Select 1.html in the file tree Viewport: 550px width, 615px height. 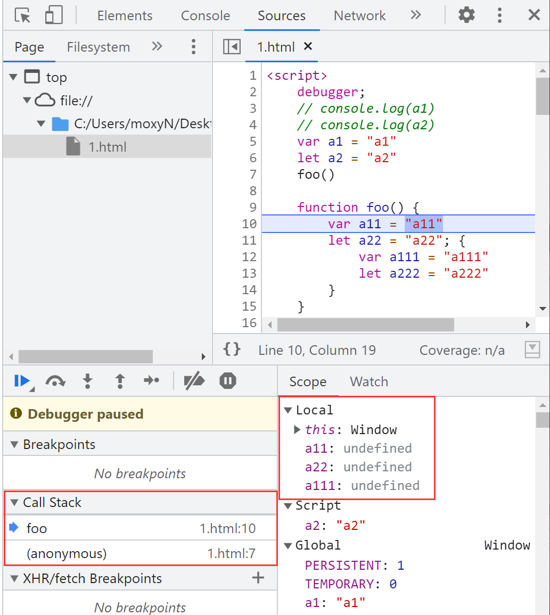[107, 147]
